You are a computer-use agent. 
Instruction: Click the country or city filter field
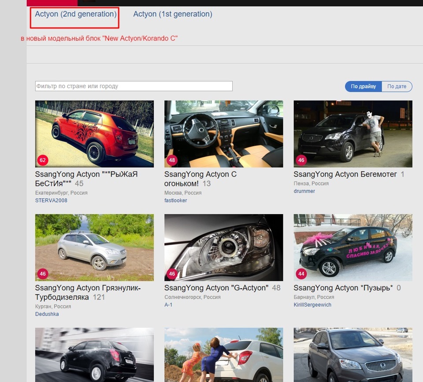click(x=134, y=86)
